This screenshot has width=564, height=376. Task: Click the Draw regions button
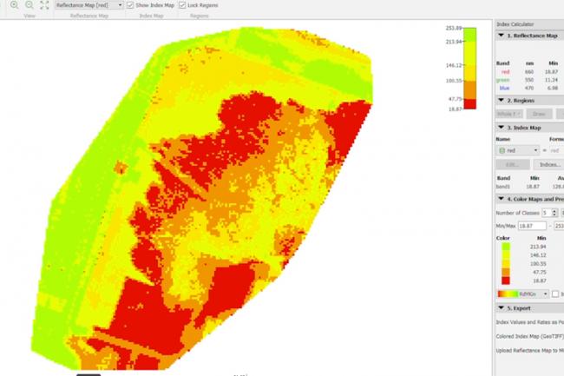coord(539,114)
